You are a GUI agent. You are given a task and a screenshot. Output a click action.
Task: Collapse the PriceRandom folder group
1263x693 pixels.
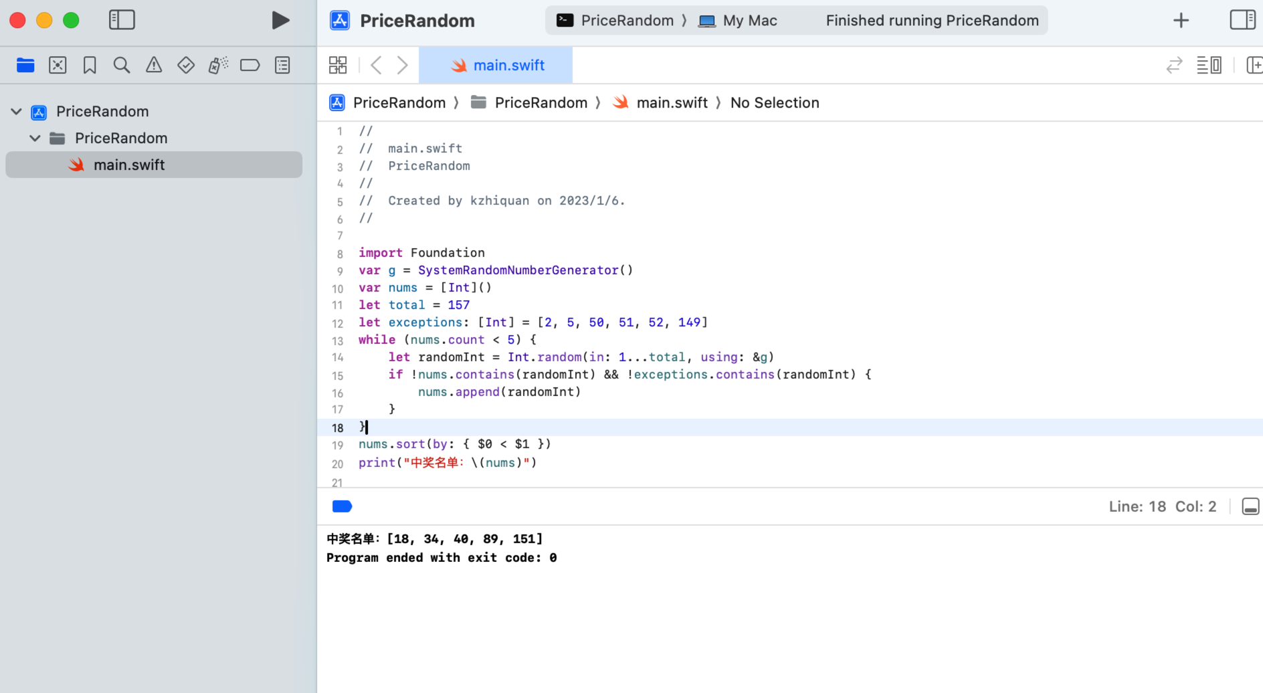35,138
